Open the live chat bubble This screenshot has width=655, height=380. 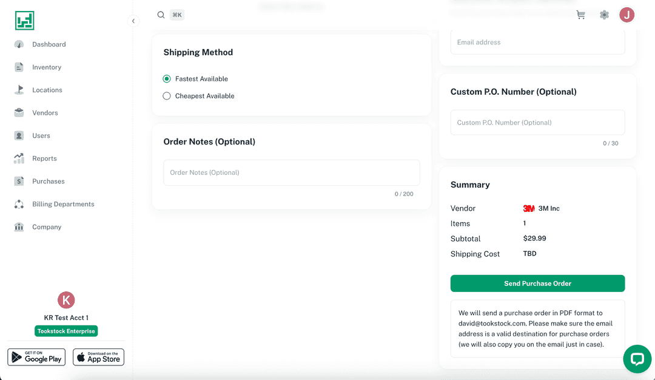click(x=637, y=359)
